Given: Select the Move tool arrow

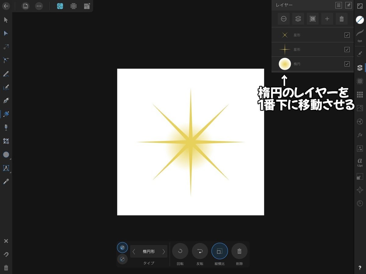Looking at the screenshot, I should (x=6, y=20).
